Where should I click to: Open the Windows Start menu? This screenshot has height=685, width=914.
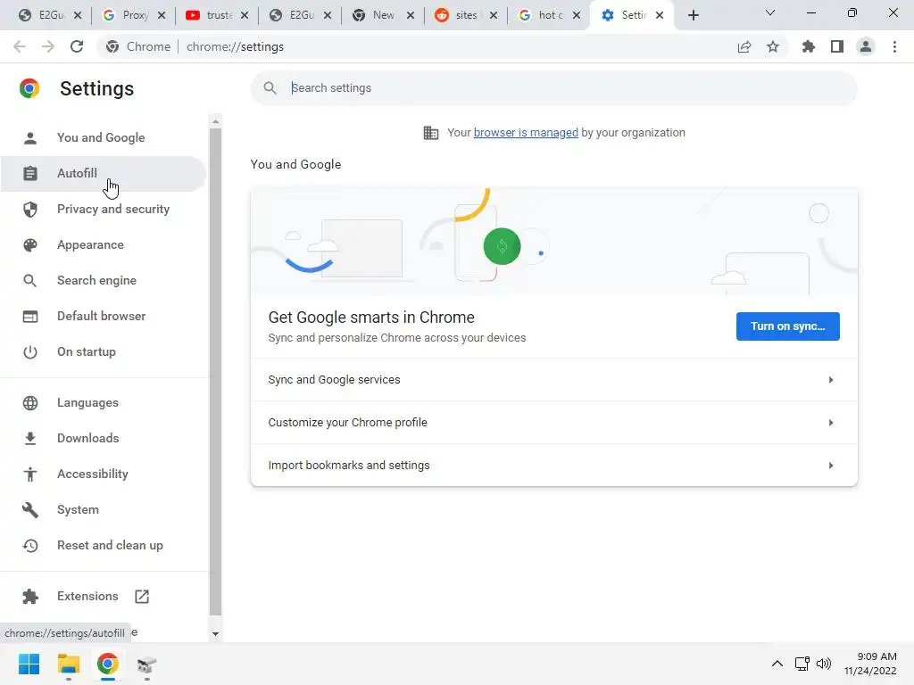pyautogui.click(x=29, y=664)
